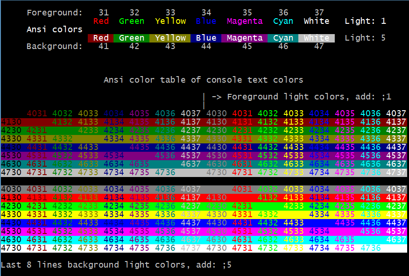Click the Red background color swatch
The width and height of the screenshot is (409, 276).
pyautogui.click(x=101, y=38)
